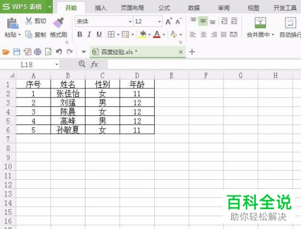Save the workbook with floppy icon

pyautogui.click(x=17, y=52)
